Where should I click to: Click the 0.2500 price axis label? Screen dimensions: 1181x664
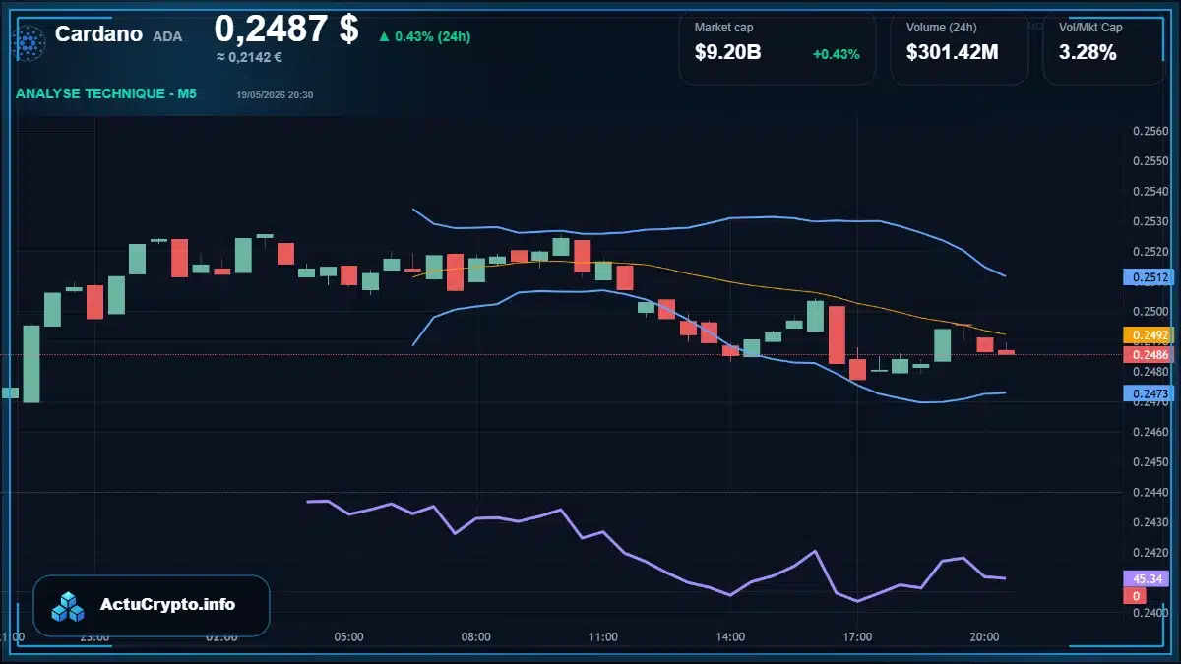[1150, 311]
